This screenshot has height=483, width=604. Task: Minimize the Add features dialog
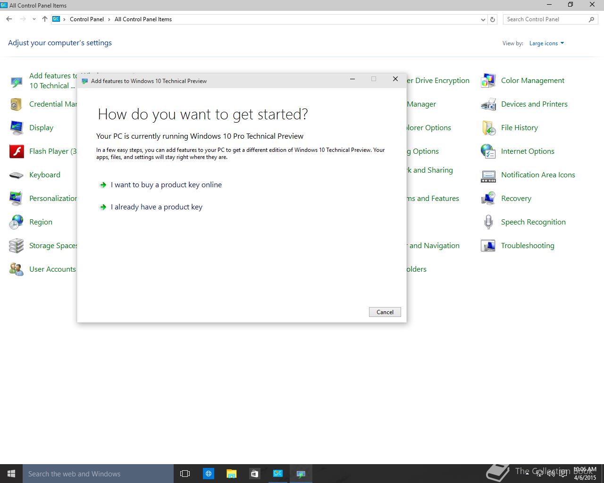pyautogui.click(x=352, y=79)
